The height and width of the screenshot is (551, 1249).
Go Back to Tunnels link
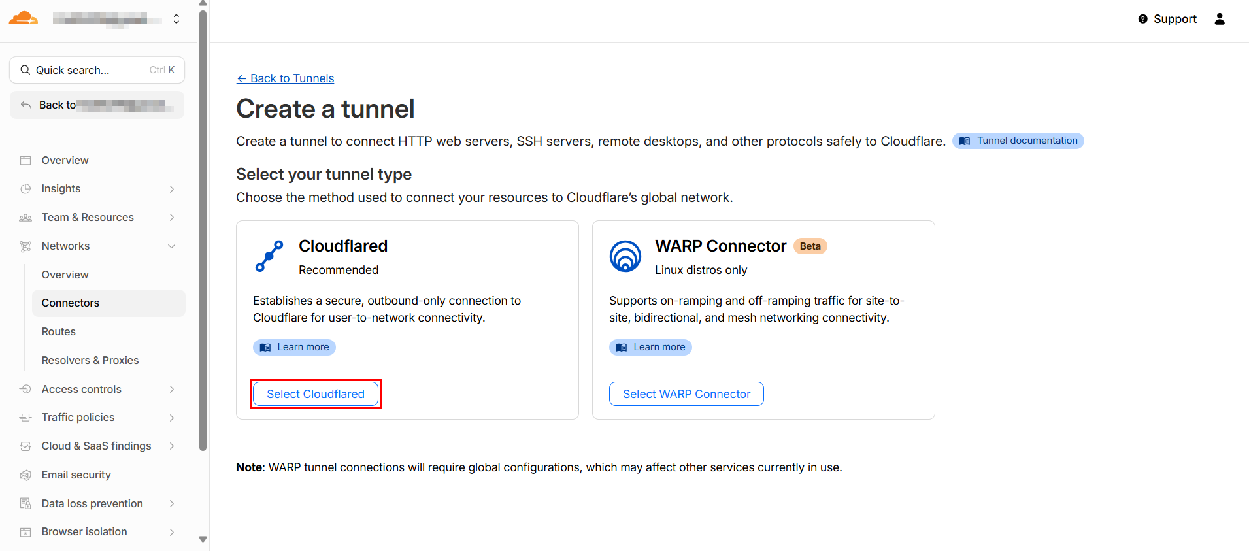[x=285, y=78]
